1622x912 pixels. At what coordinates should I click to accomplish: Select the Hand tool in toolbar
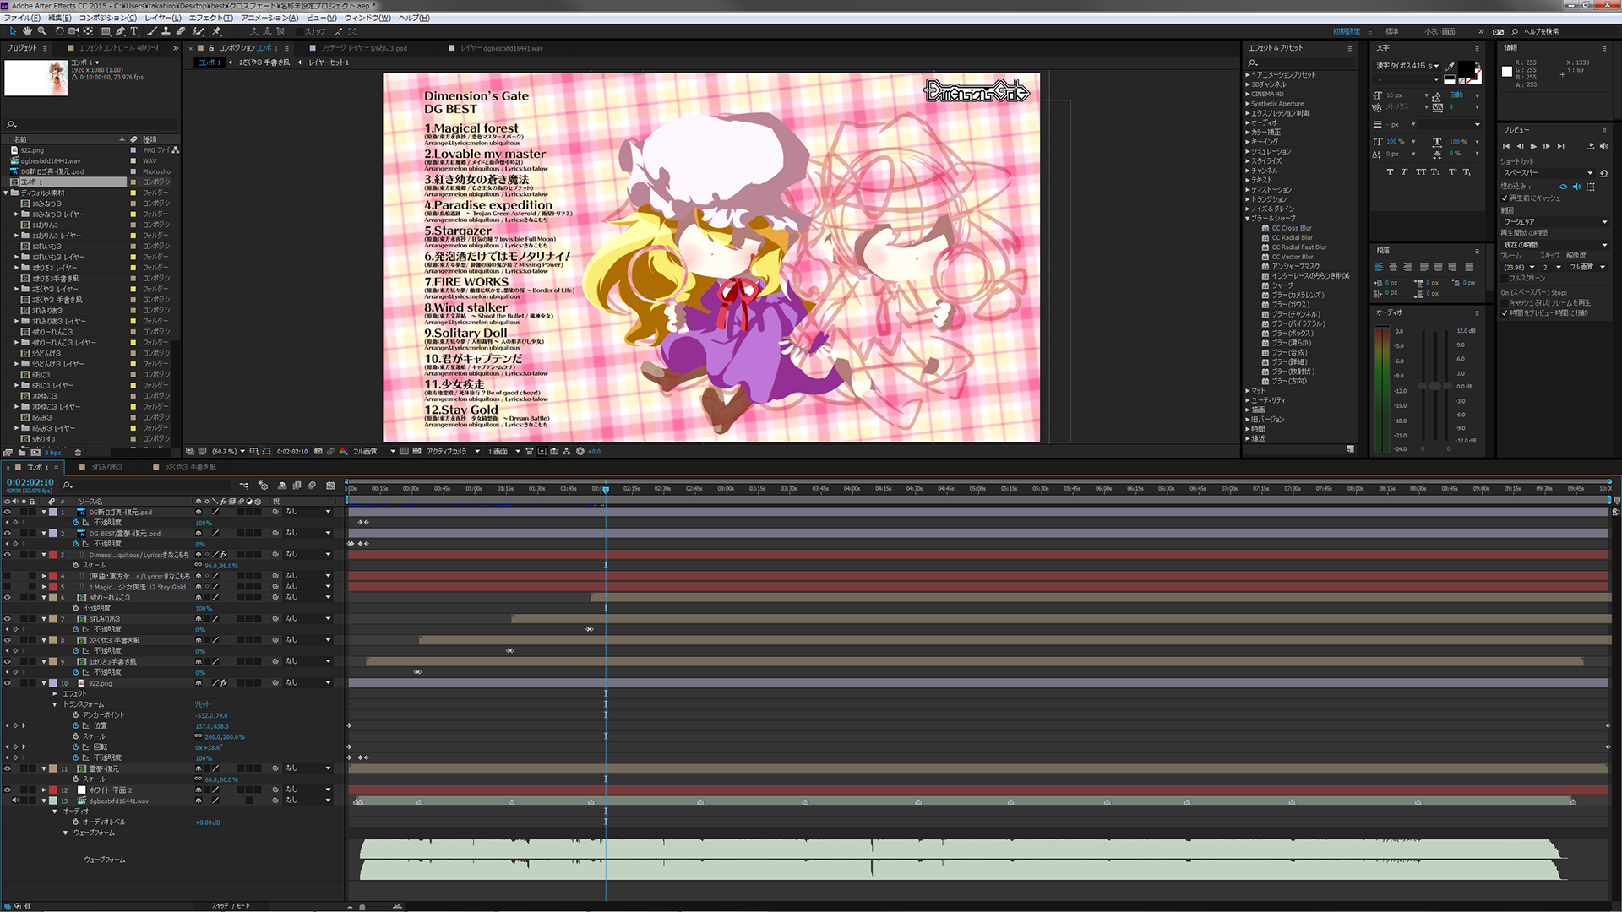[x=27, y=31]
